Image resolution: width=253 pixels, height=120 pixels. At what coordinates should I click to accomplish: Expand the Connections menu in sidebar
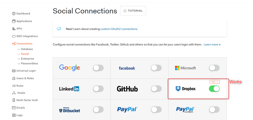pyautogui.click(x=24, y=44)
